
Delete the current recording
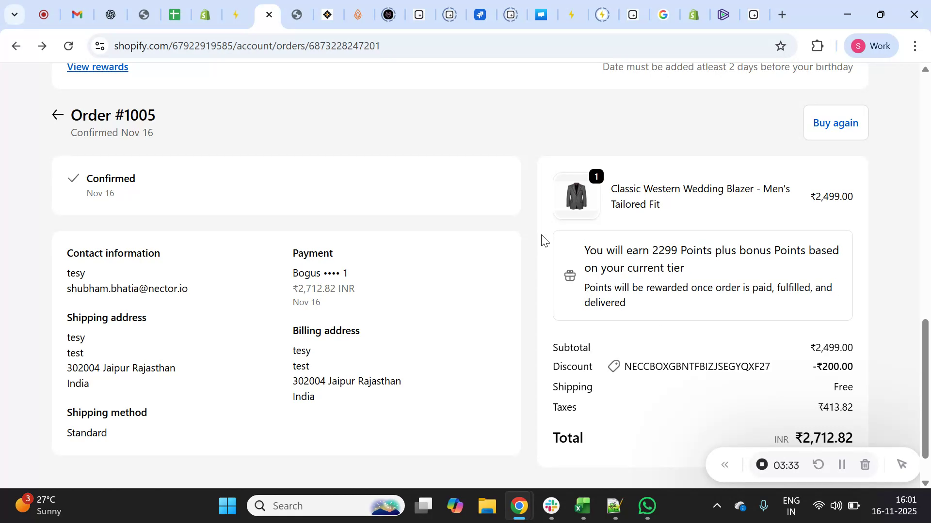point(865,464)
